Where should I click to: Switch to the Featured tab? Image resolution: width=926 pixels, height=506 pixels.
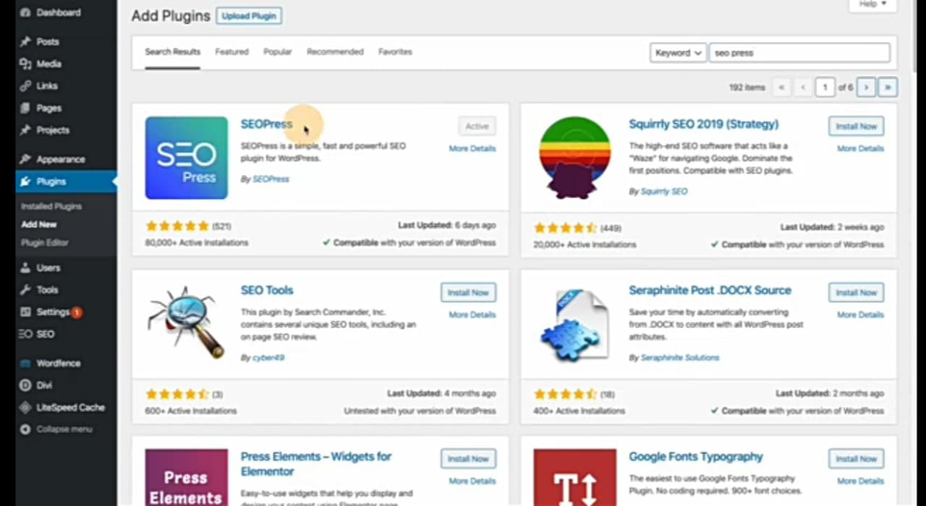[x=231, y=52]
